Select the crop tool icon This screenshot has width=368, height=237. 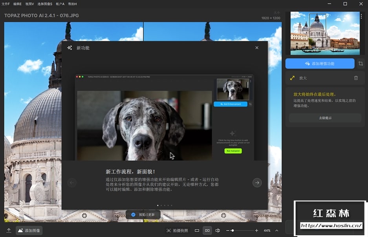(x=361, y=64)
